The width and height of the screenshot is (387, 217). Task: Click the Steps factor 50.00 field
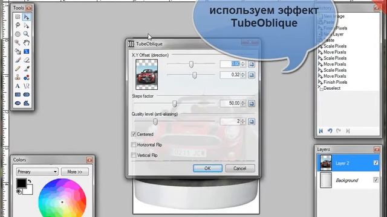(x=230, y=103)
